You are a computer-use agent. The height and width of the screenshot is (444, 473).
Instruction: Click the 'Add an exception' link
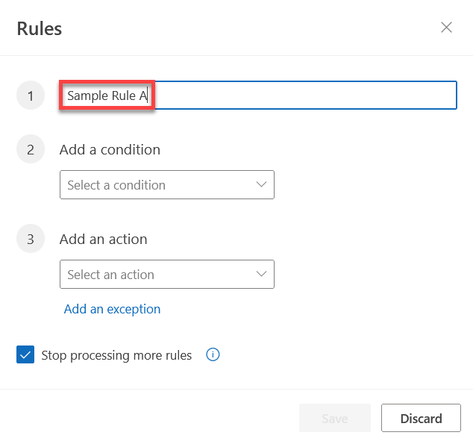[112, 309]
